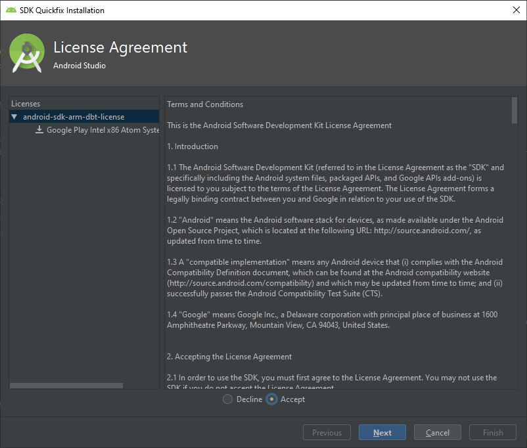The image size is (527, 448).
Task: Click the 'Android Studio' subtitle text
Action: (x=80, y=66)
